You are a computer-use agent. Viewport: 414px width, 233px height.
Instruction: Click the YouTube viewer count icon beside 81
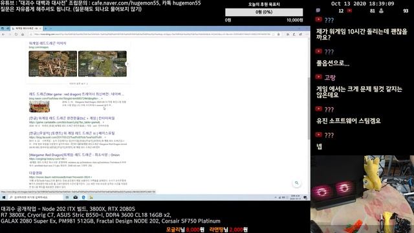coord(349,11)
